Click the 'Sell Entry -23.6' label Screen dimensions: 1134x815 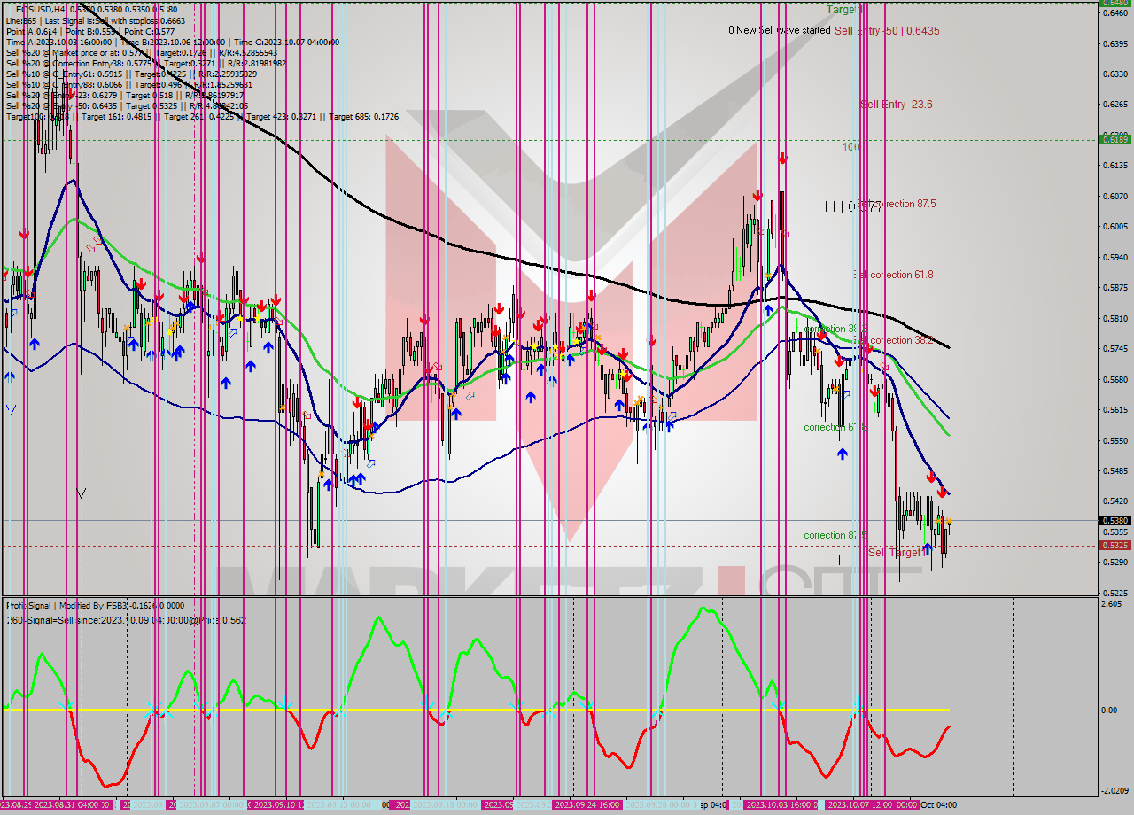tap(896, 104)
